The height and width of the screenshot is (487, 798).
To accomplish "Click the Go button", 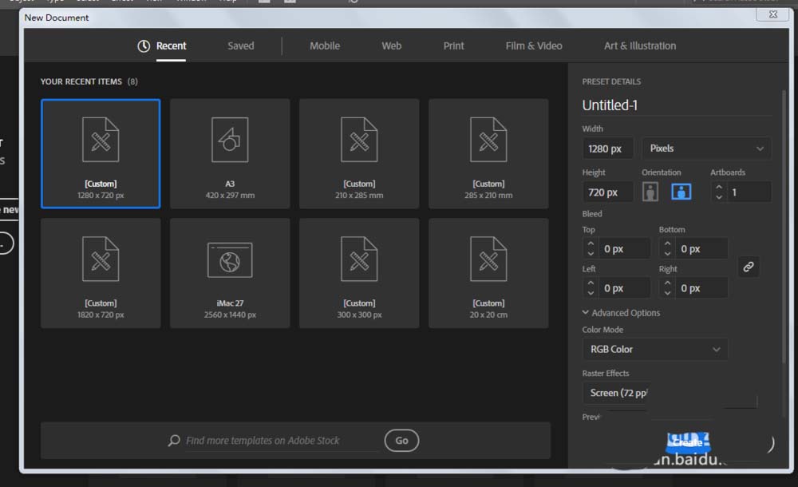I will pyautogui.click(x=401, y=441).
